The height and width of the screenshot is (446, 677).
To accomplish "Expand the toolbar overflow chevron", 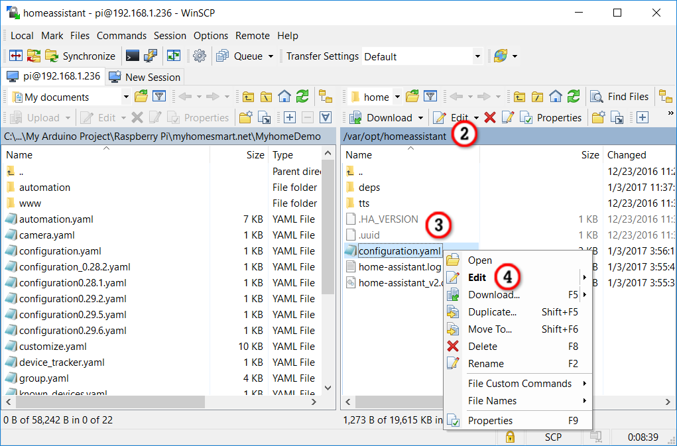I will tap(670, 113).
